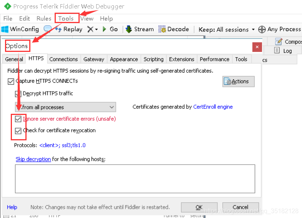Switch to the Extensions tab
Image resolution: width=302 pixels, height=218 pixels.
pyautogui.click(x=182, y=59)
